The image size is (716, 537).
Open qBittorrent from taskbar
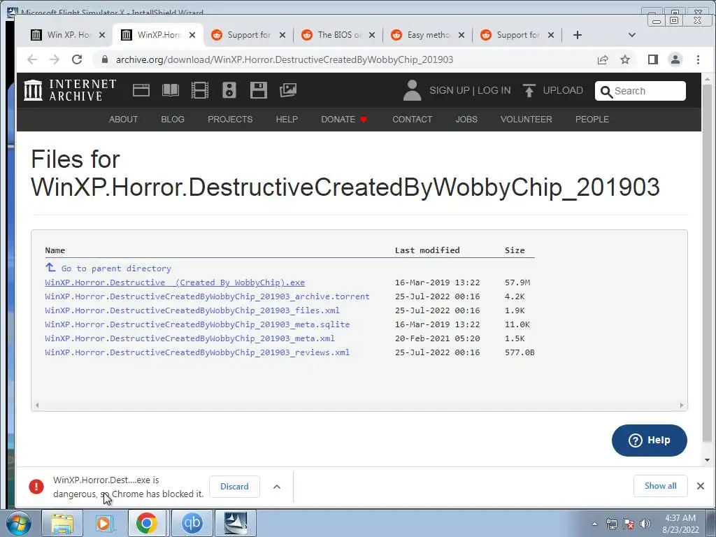[192, 523]
